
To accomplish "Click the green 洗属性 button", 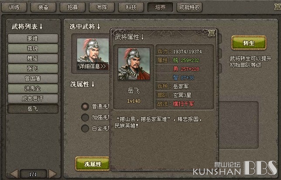I will (x=93, y=164).
